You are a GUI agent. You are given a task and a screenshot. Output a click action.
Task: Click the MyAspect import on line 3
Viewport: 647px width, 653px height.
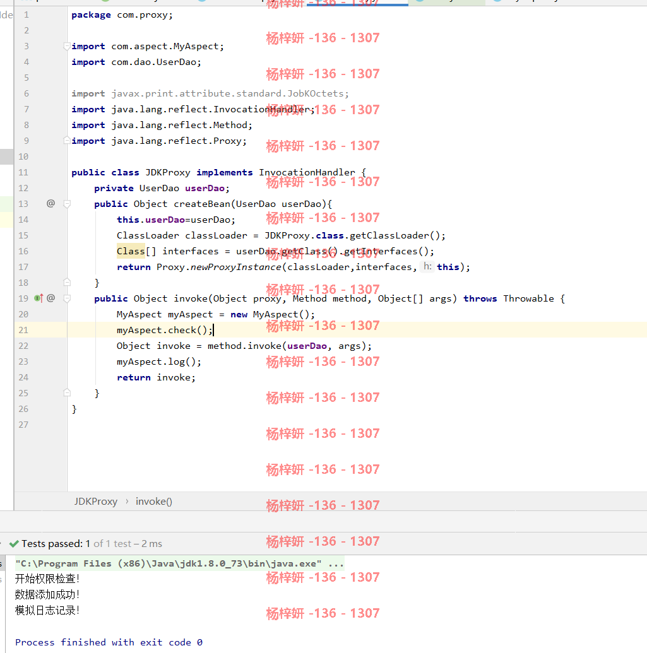click(196, 46)
